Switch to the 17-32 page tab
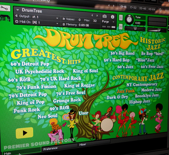 tap(133, 8)
